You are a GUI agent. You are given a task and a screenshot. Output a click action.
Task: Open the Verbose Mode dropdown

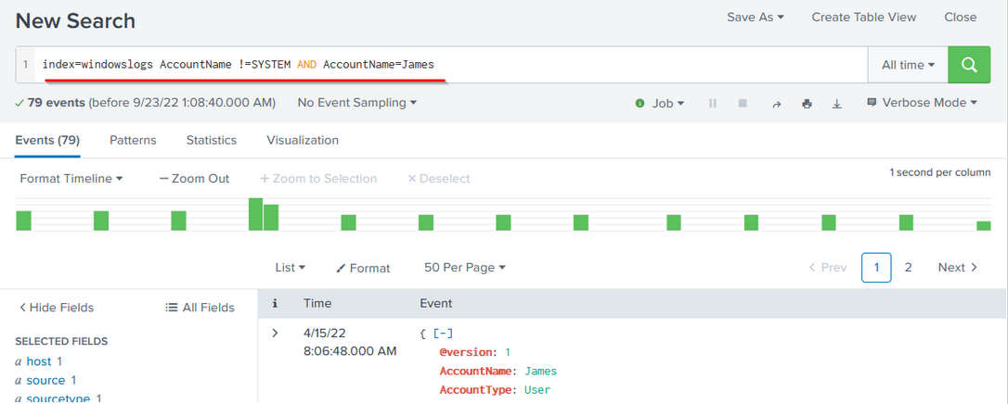click(922, 103)
